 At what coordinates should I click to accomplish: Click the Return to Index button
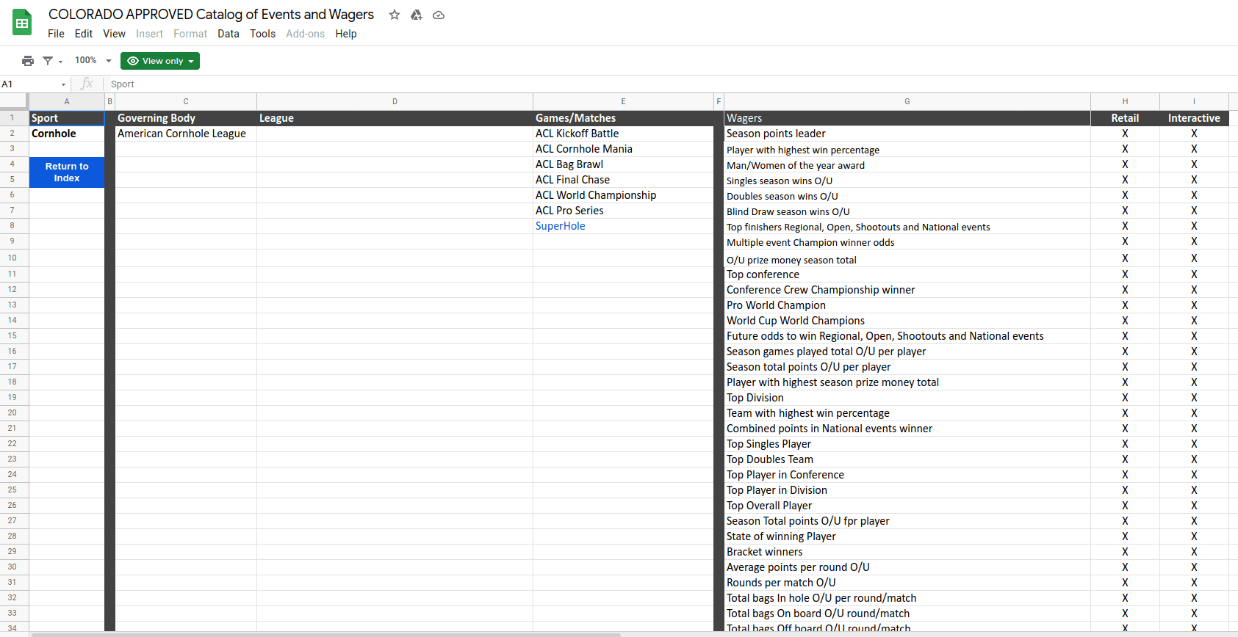[x=67, y=172]
